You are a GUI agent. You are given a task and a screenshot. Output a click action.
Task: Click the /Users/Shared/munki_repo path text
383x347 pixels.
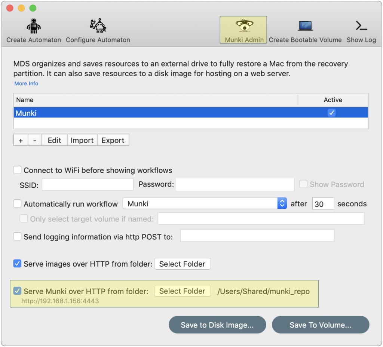264,291
